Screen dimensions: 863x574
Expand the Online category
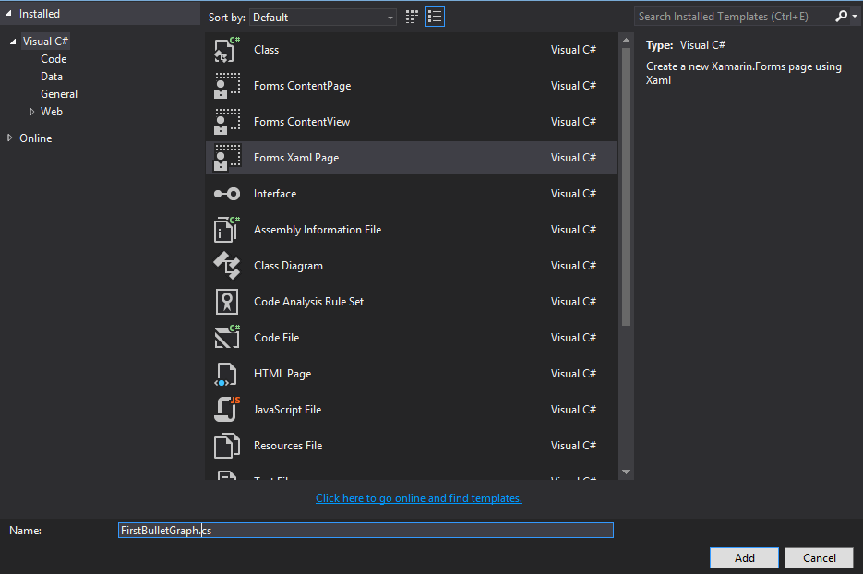pos(10,138)
